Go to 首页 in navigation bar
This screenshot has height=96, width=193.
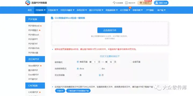pyautogui.click(x=30, y=10)
